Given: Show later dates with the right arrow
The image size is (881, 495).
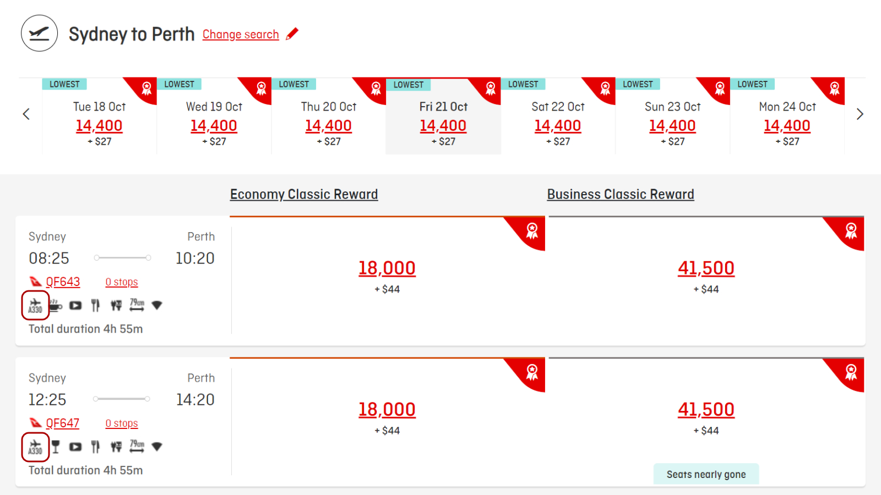Looking at the screenshot, I should click(860, 114).
